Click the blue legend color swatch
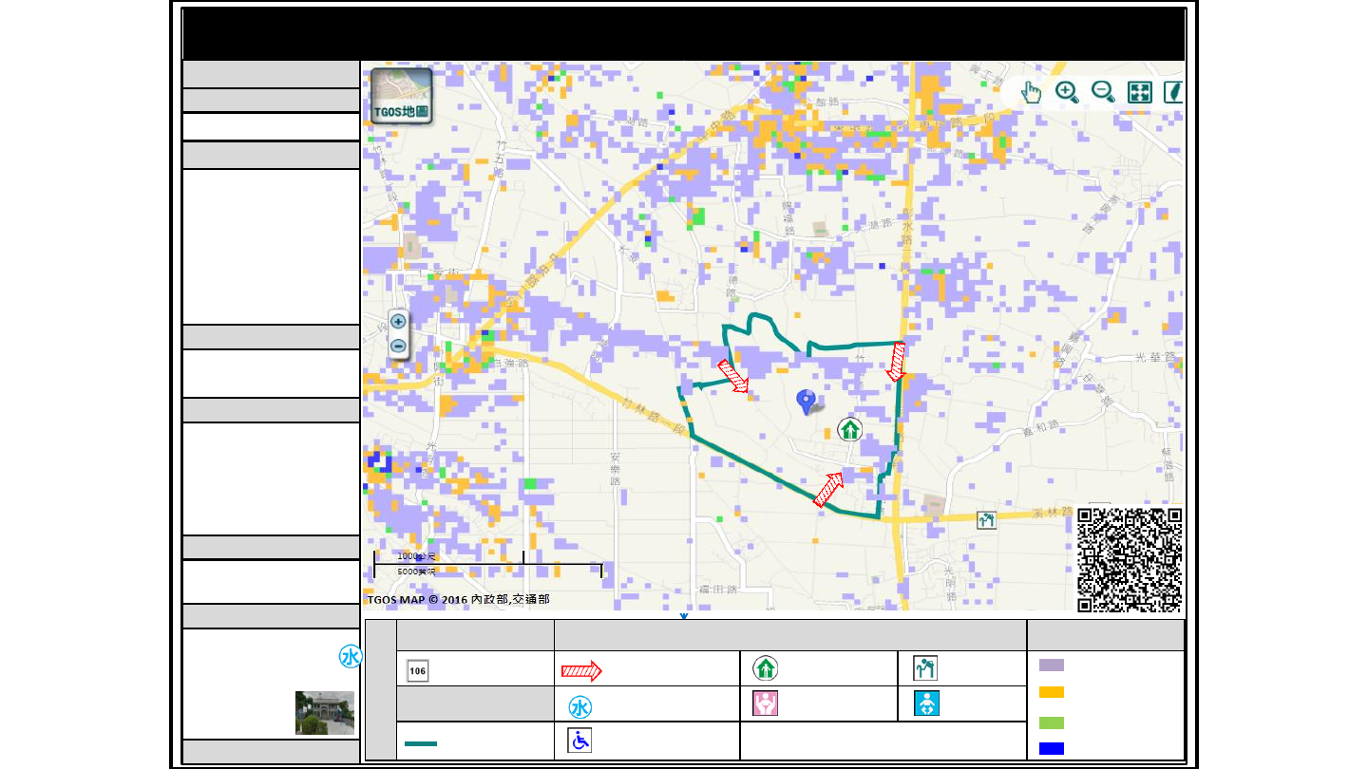 1052,748
